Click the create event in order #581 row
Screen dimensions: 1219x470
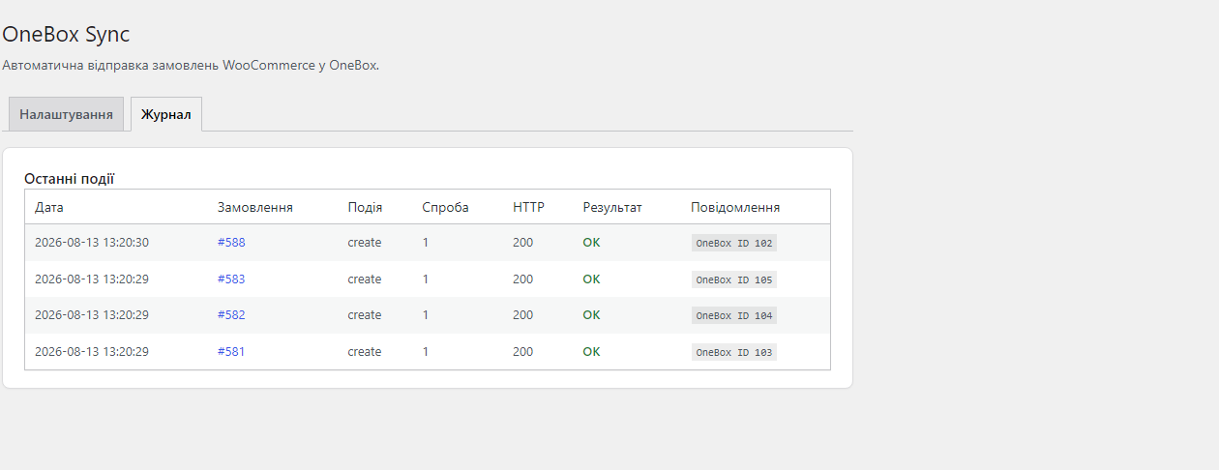(x=365, y=352)
